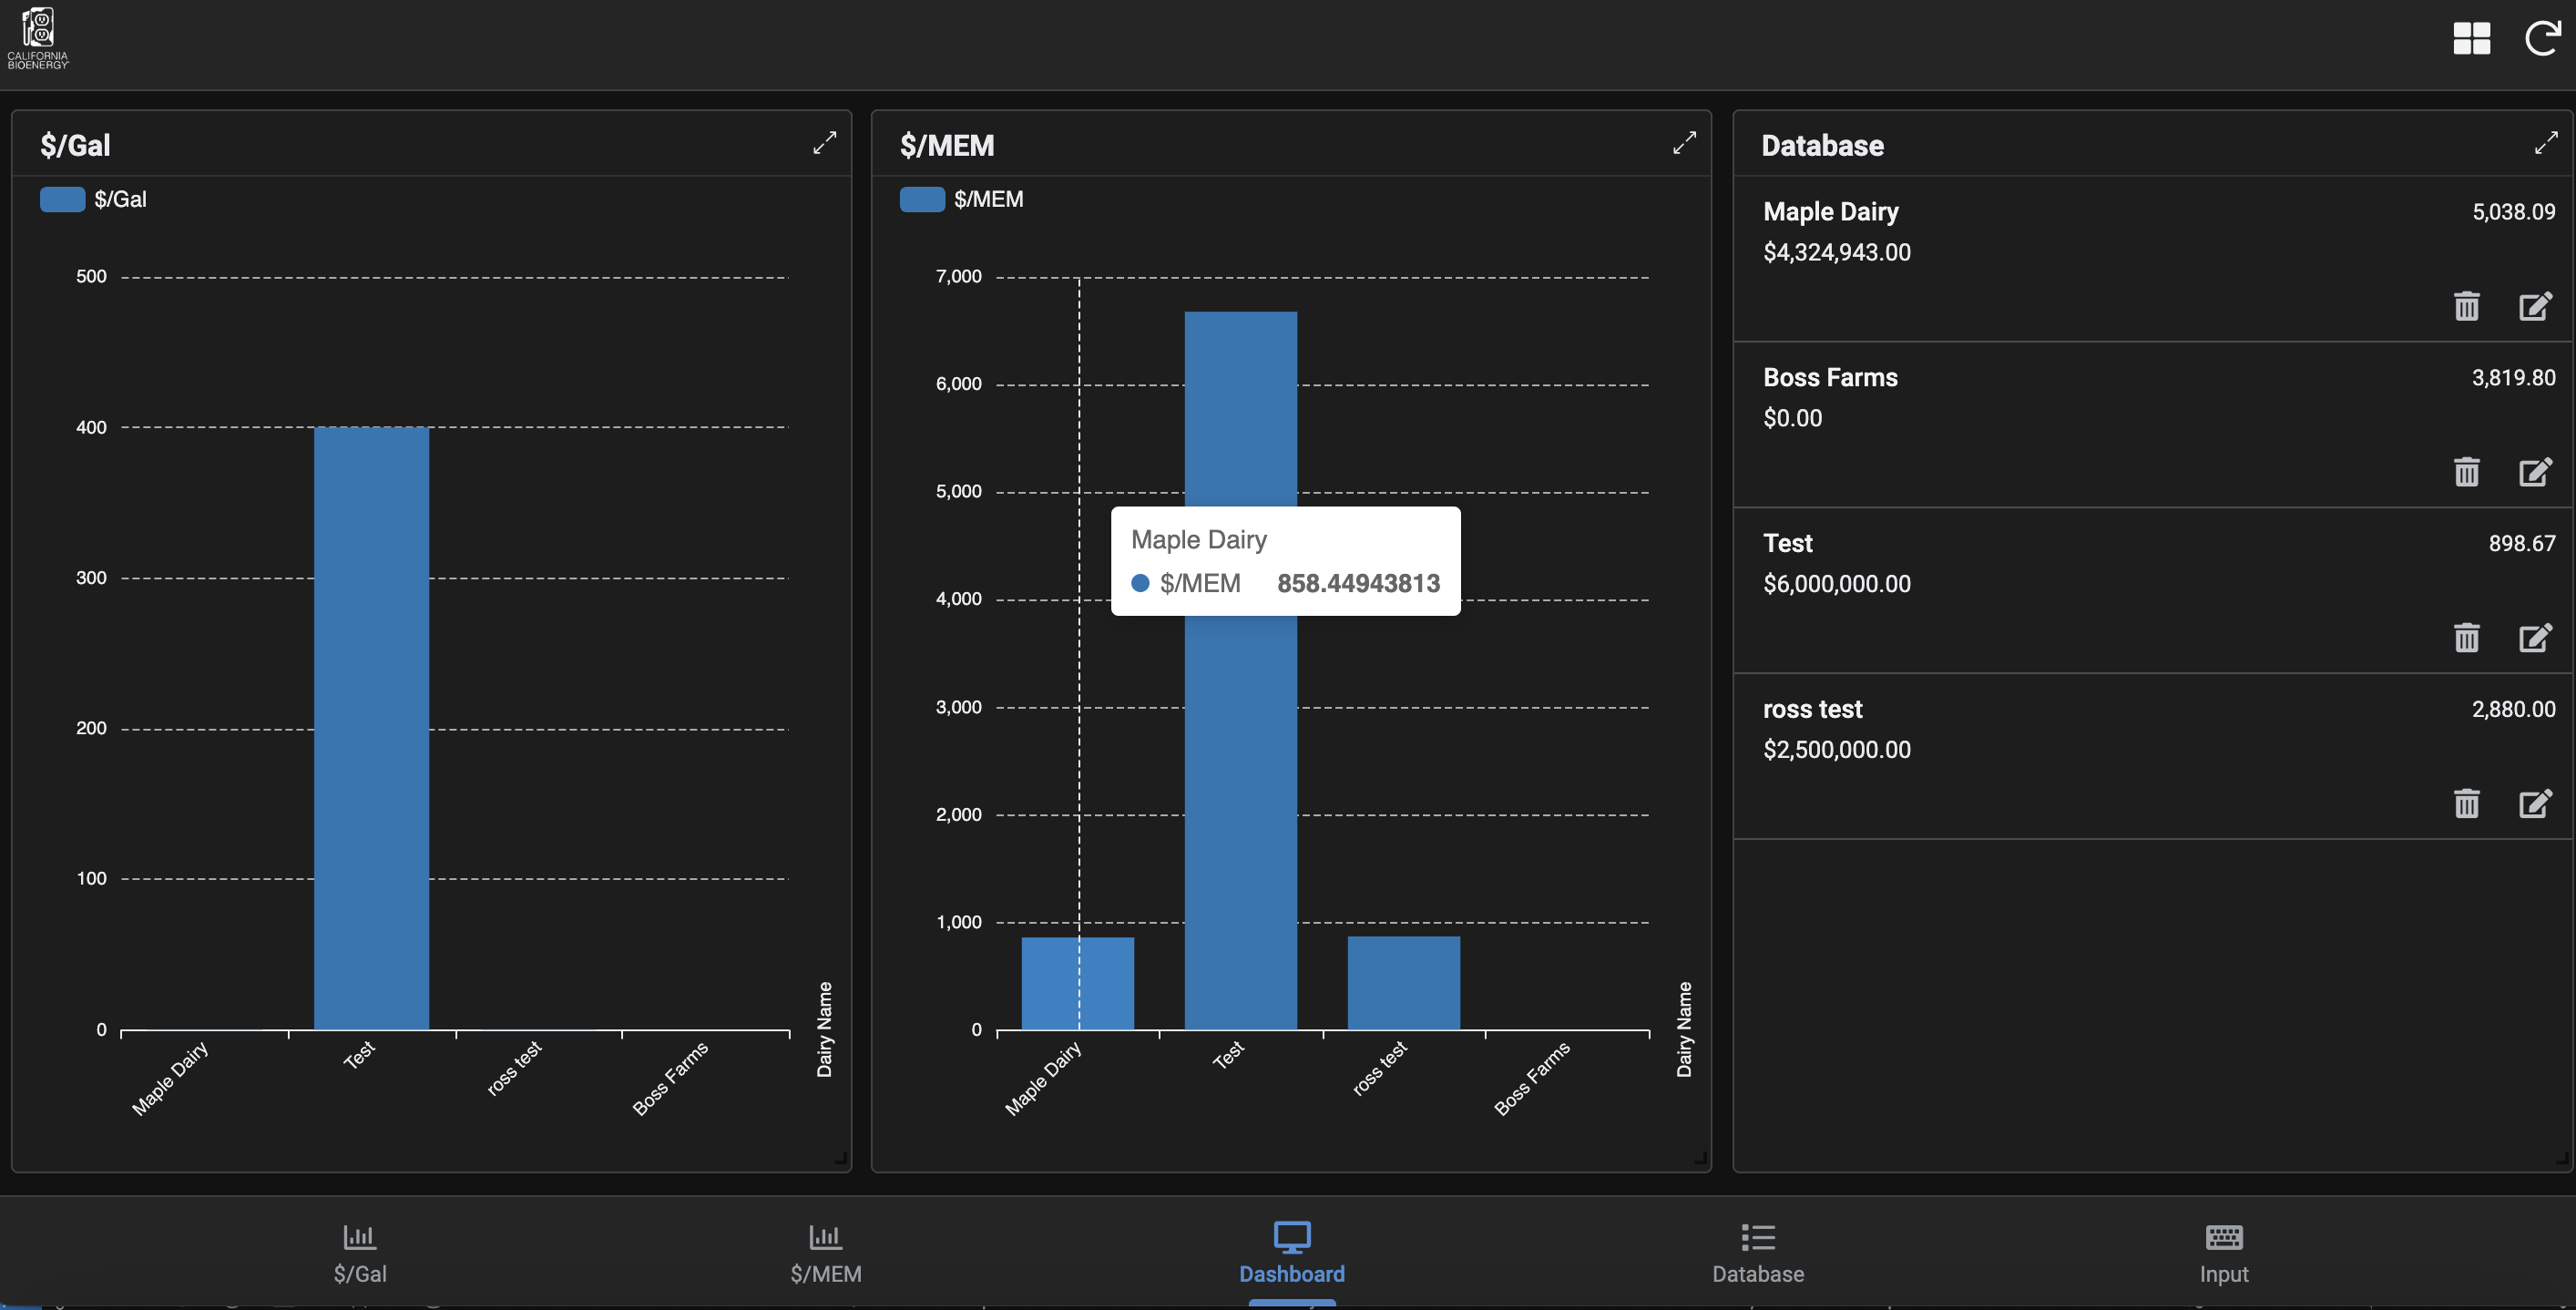
Task: Edit the Maple Dairy database entry
Action: click(2534, 306)
